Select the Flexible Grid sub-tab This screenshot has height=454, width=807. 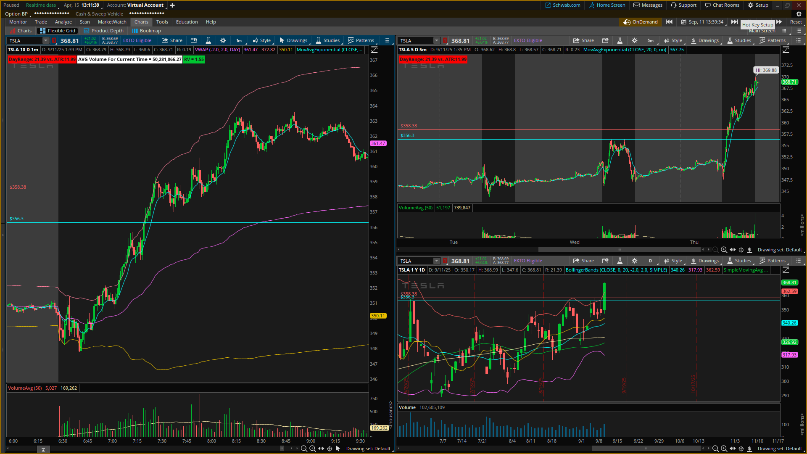(58, 31)
